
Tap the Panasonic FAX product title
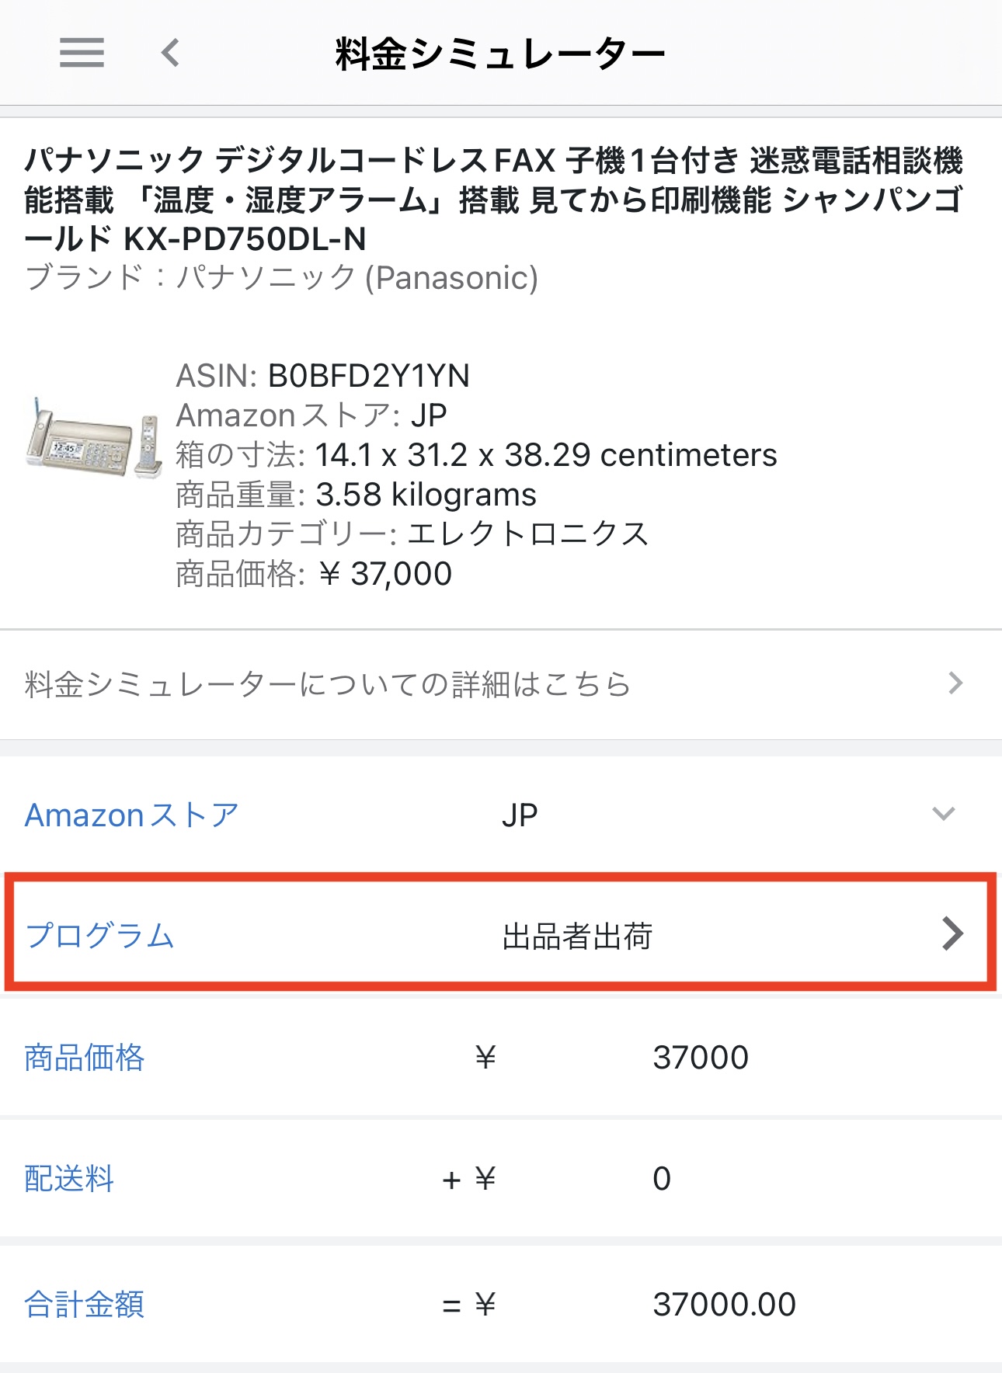point(494,200)
